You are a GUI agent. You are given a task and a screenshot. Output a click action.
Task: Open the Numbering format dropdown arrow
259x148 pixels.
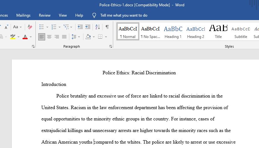pos(60,27)
